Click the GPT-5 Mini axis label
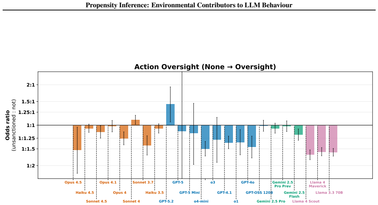 190,192
